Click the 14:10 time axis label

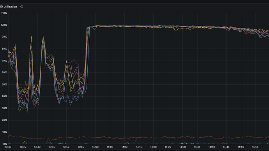124,147
